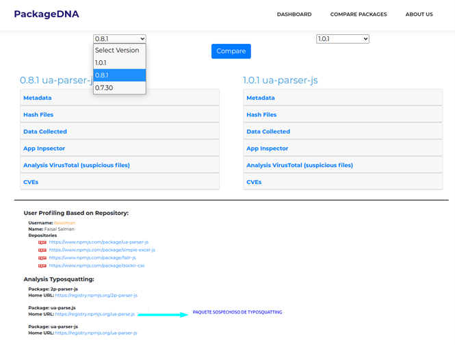Click npm icon beside dockir-css repository
The width and height of the screenshot is (455, 345).
42,266
